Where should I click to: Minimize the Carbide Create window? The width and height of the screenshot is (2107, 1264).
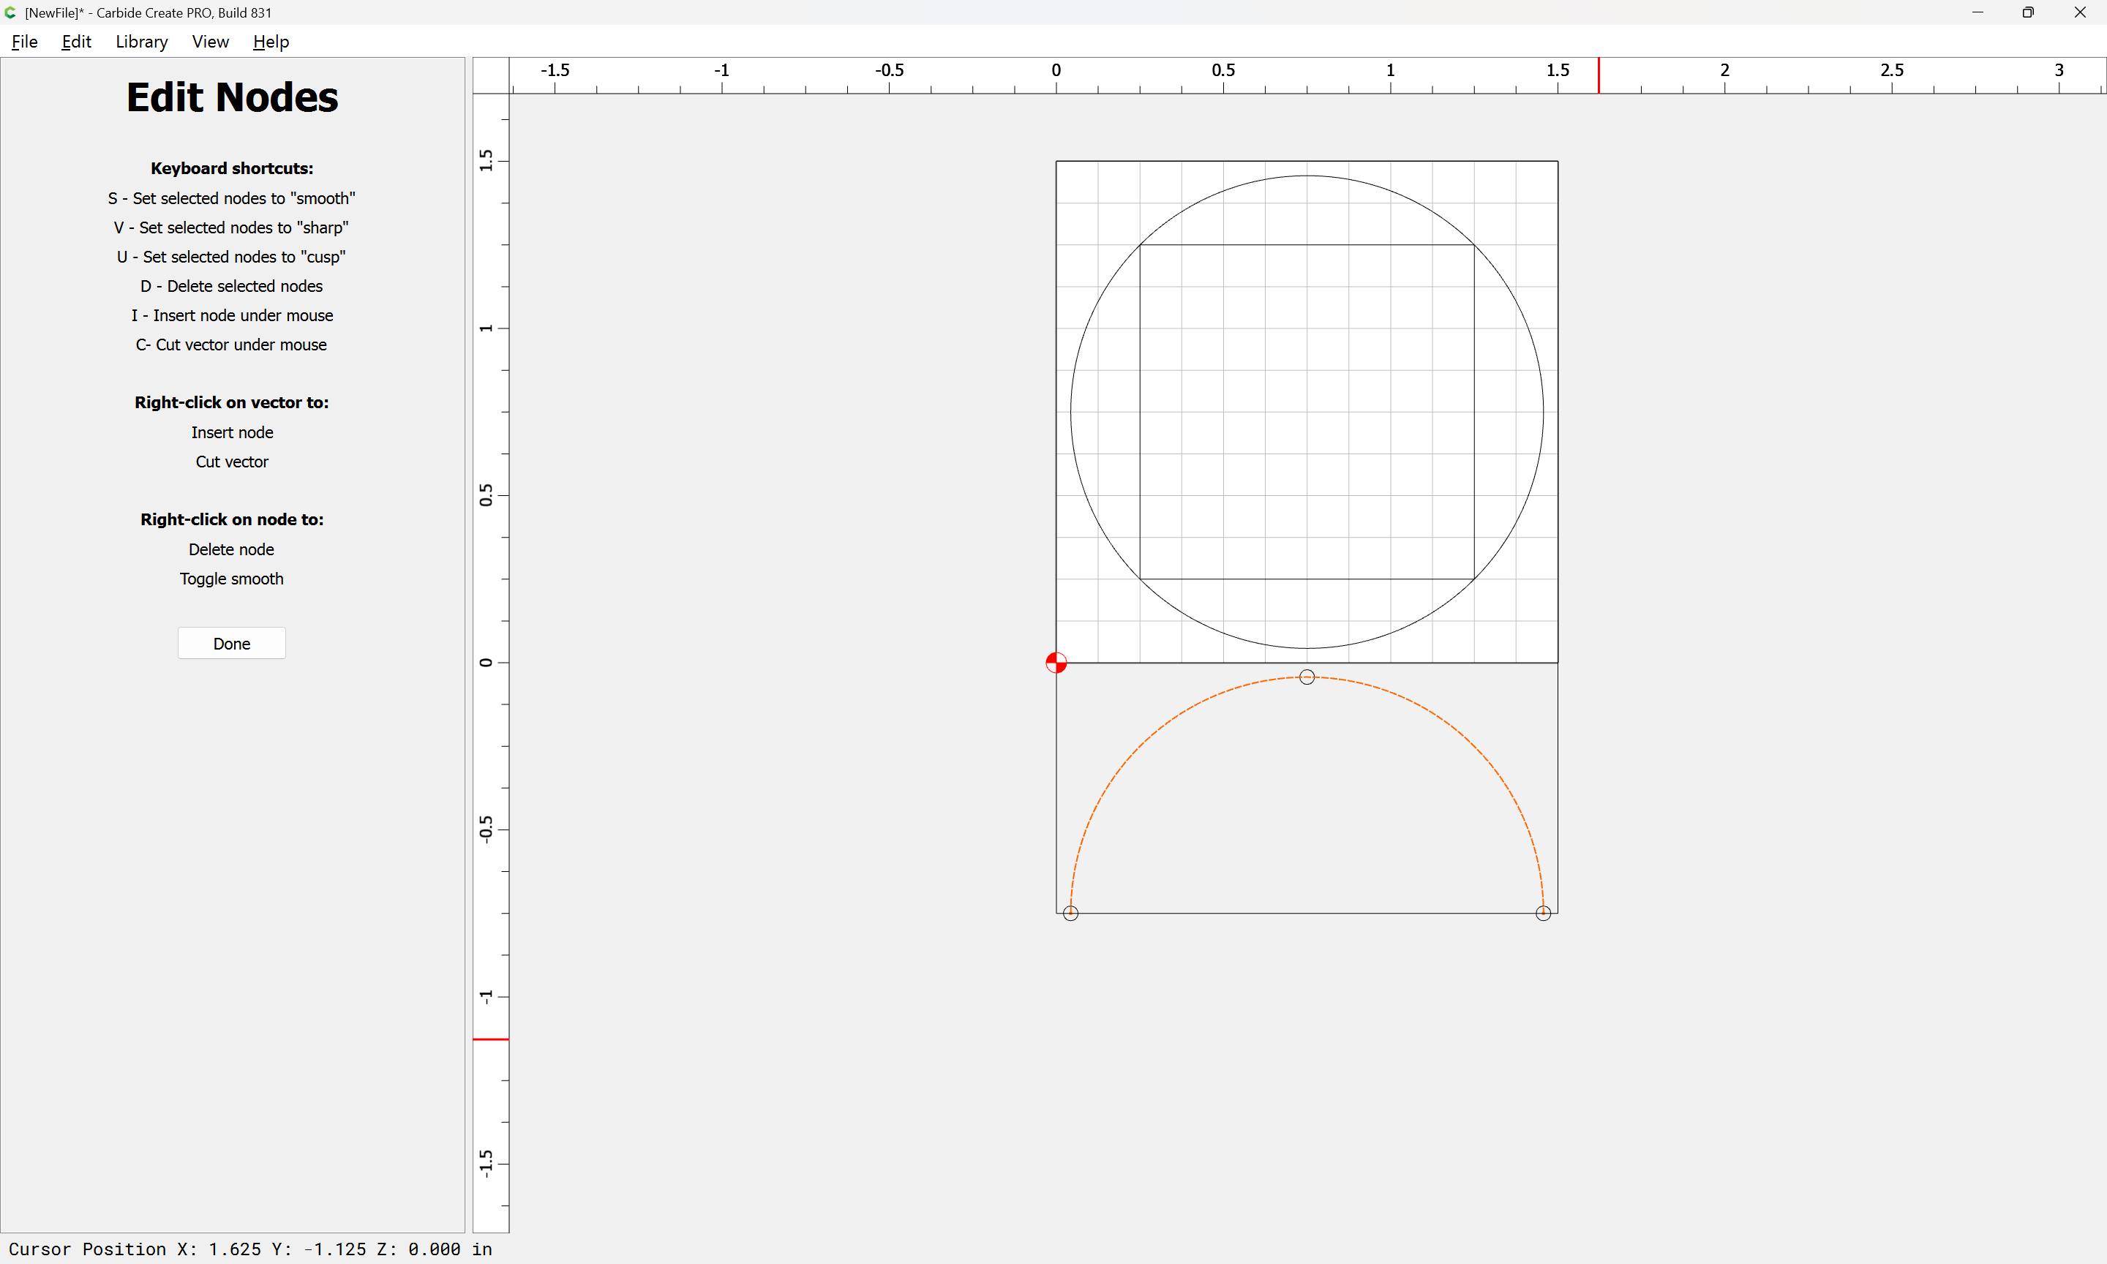click(1977, 12)
